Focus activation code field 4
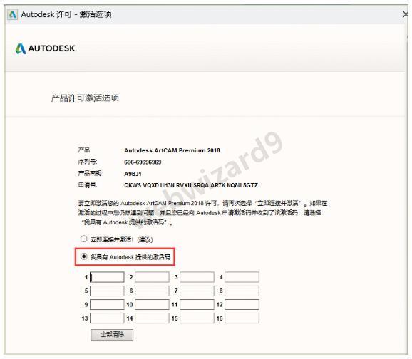412x359 pixels. (x=242, y=277)
